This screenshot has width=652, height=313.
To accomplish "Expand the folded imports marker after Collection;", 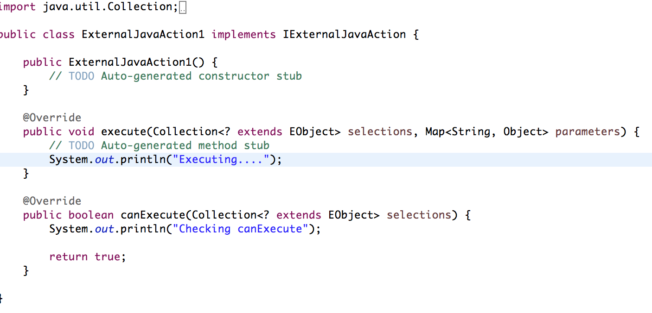I will pos(182,8).
